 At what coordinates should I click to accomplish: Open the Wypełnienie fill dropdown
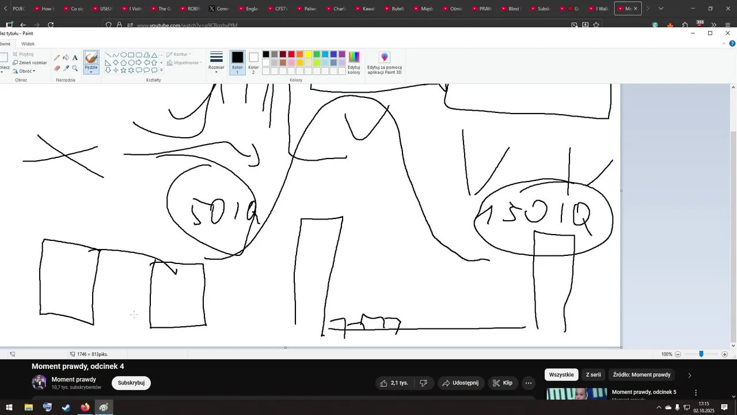pyautogui.click(x=184, y=62)
